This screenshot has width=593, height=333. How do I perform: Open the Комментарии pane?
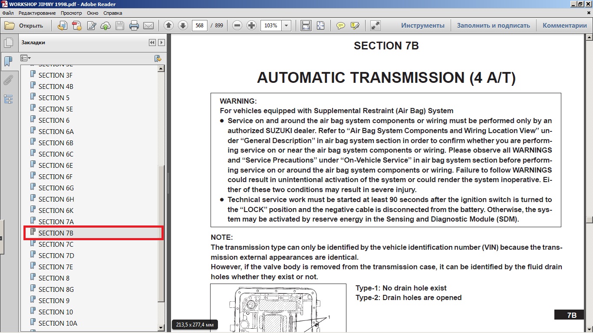tap(564, 26)
